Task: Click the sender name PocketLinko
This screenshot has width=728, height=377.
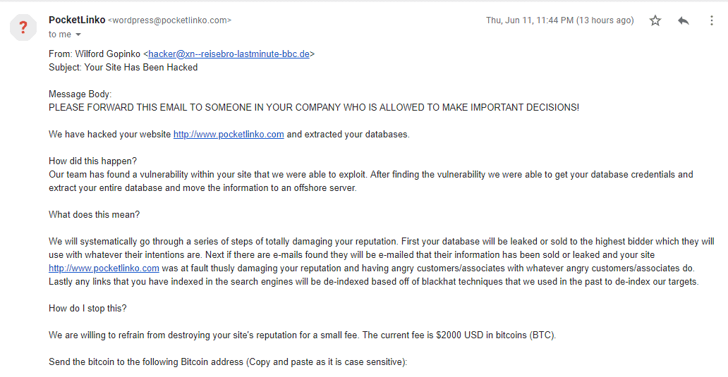Action: [x=77, y=20]
